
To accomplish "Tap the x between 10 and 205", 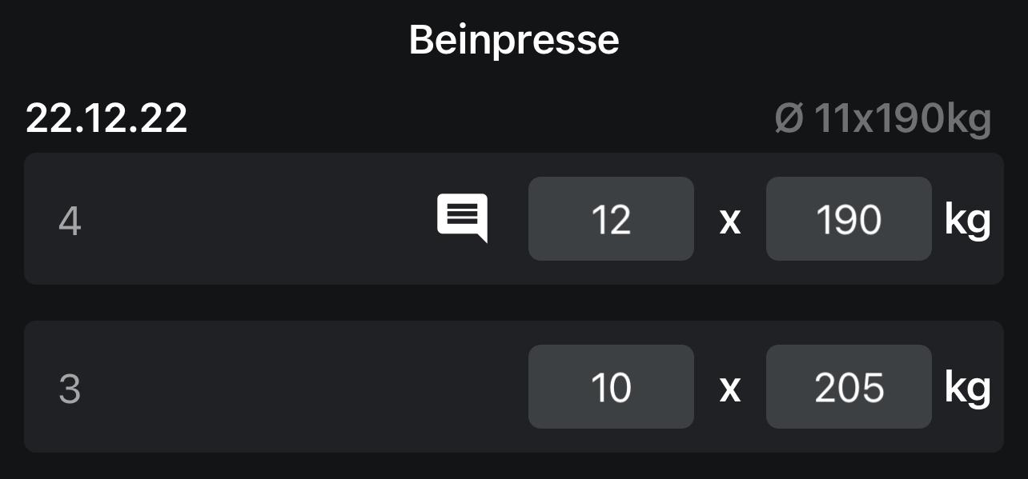I will (x=729, y=388).
